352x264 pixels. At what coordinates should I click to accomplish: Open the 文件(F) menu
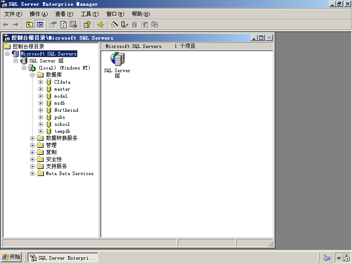[x=13, y=14]
